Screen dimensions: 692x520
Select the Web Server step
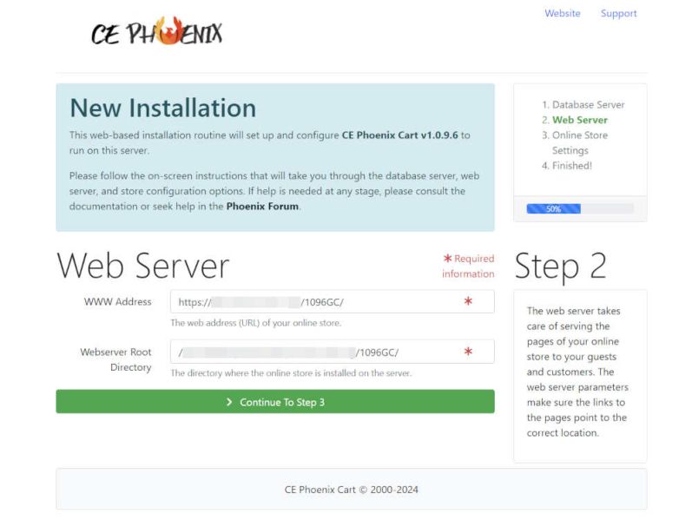click(579, 120)
